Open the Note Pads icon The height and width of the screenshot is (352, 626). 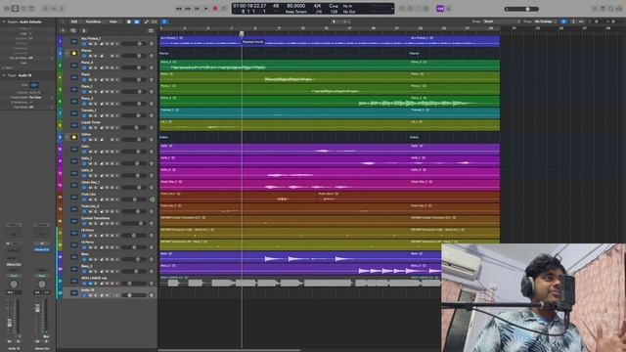[x=603, y=9]
